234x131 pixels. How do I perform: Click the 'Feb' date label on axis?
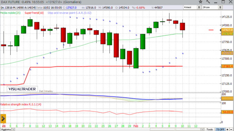coord(136,126)
